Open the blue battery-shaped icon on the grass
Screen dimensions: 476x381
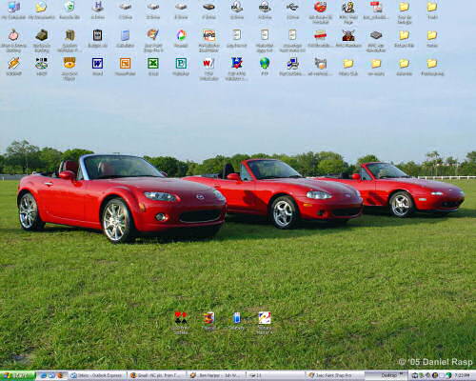point(237,321)
